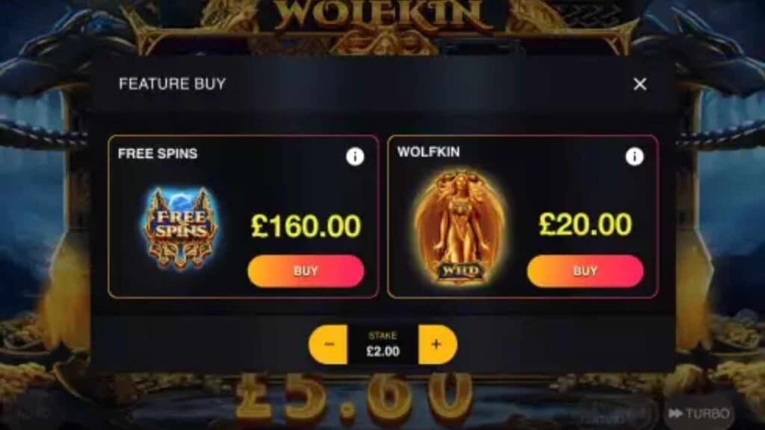Open info for Free Spins feature
Viewport: 765px width, 430px height.
355,157
